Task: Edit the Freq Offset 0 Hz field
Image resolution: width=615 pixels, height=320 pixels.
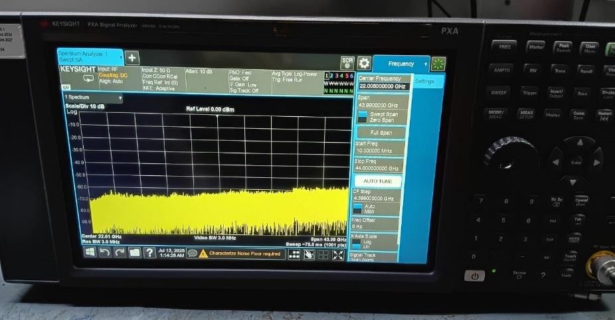Action: point(374,224)
